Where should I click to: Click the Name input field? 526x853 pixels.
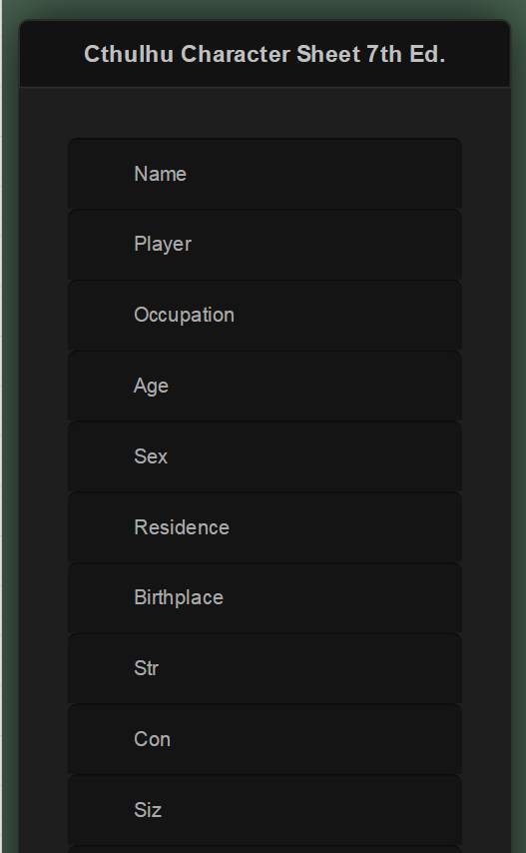[264, 174]
